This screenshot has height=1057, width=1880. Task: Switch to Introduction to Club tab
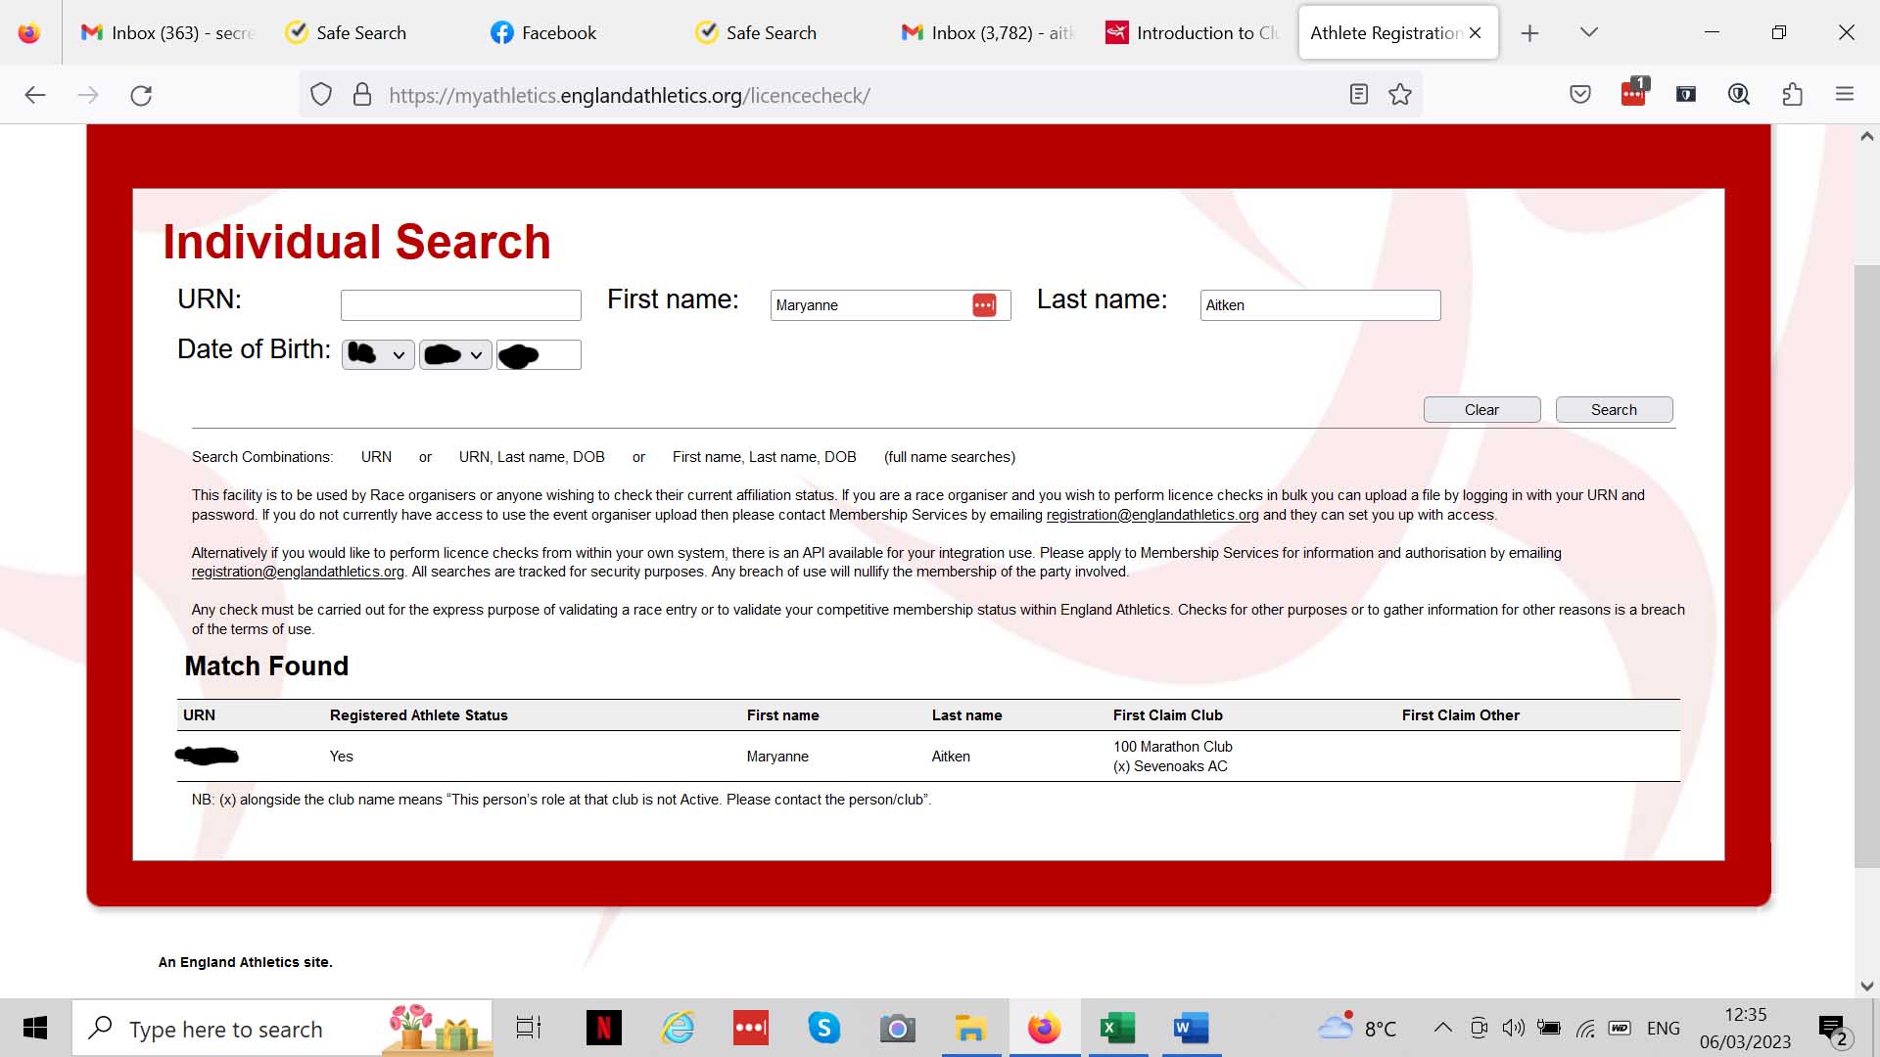click(x=1192, y=32)
